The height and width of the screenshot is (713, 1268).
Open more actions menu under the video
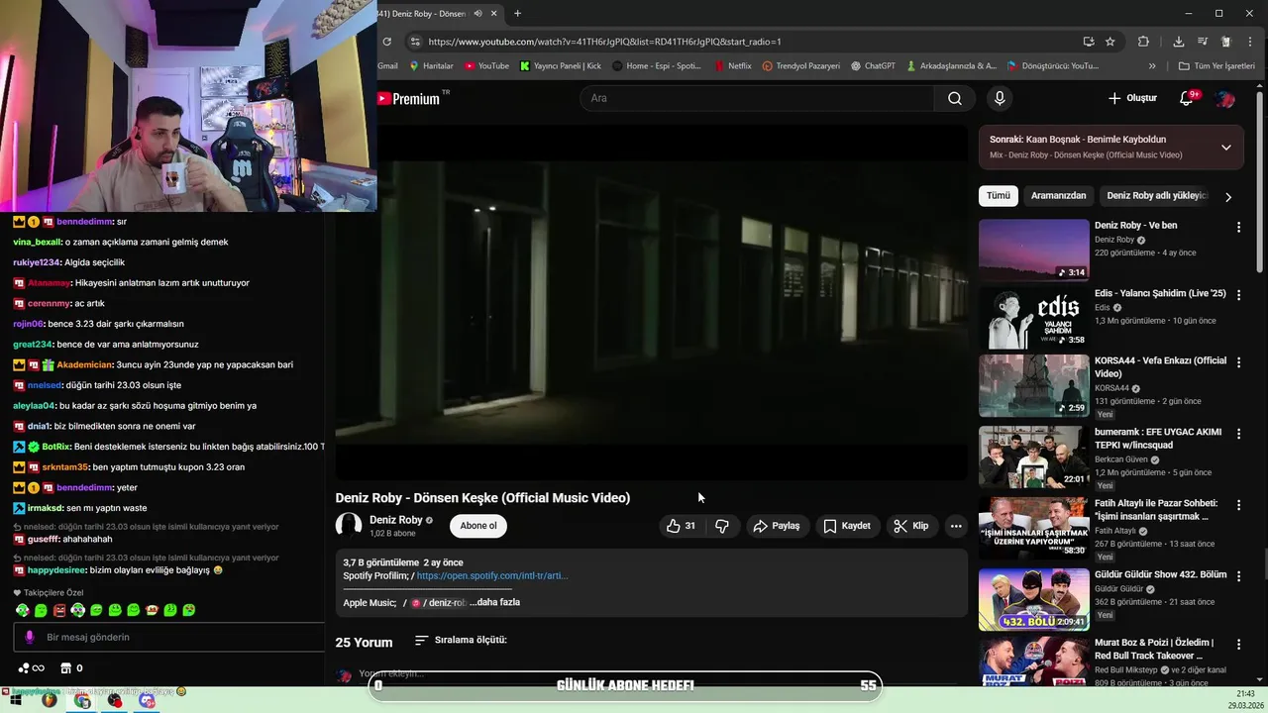coord(956,526)
